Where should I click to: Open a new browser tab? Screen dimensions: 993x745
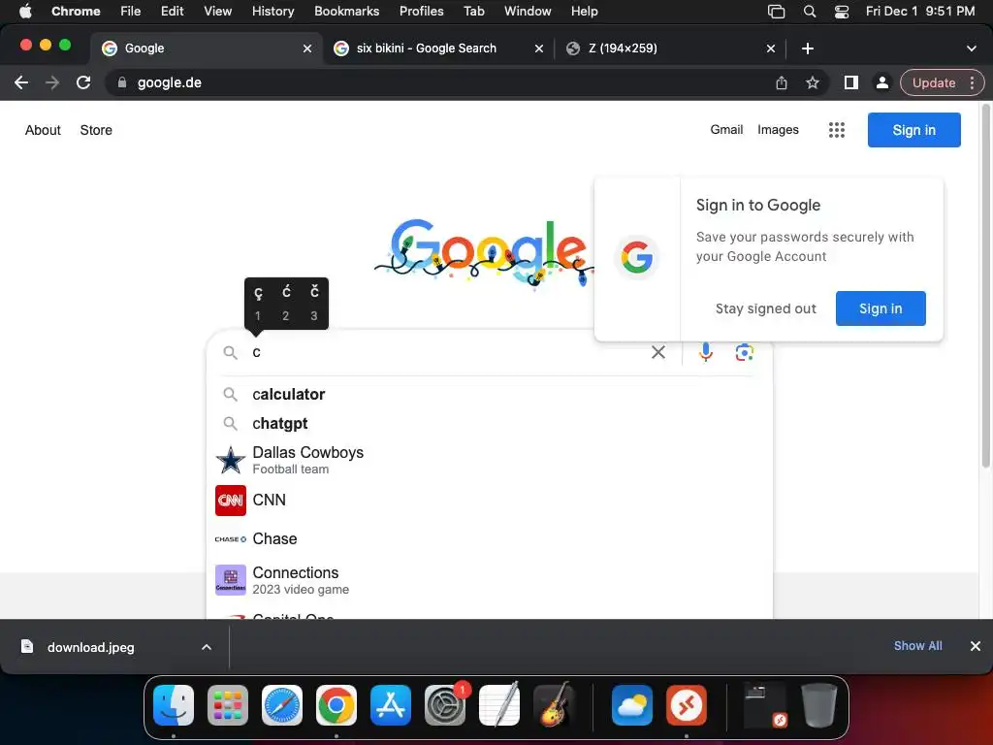tap(808, 49)
